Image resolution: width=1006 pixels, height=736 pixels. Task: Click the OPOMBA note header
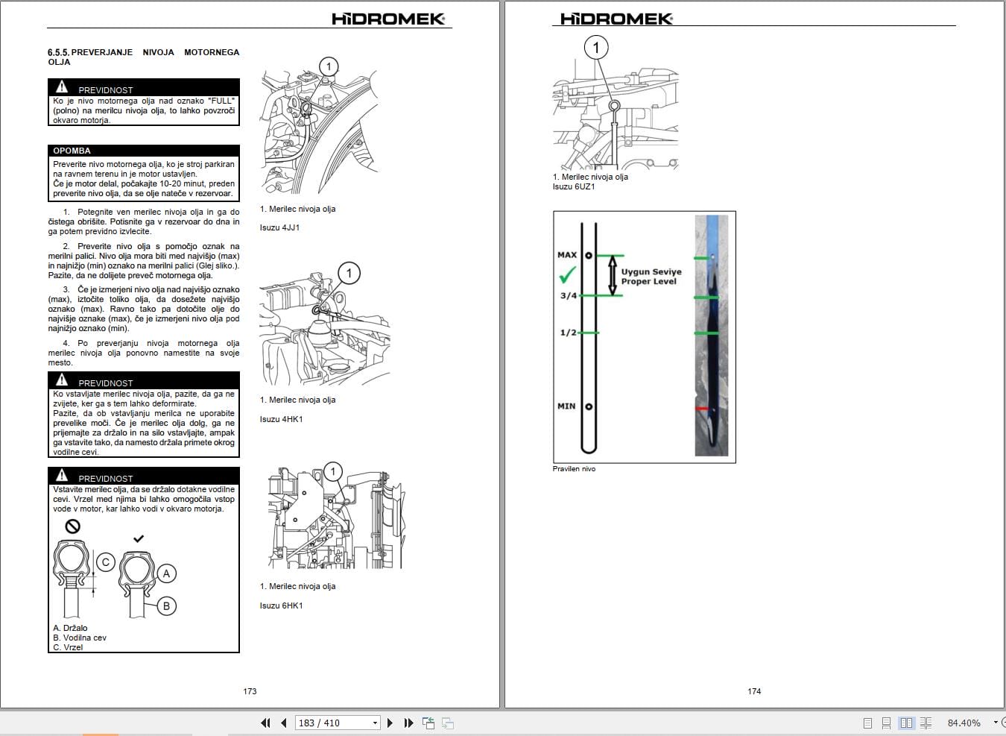(x=144, y=151)
